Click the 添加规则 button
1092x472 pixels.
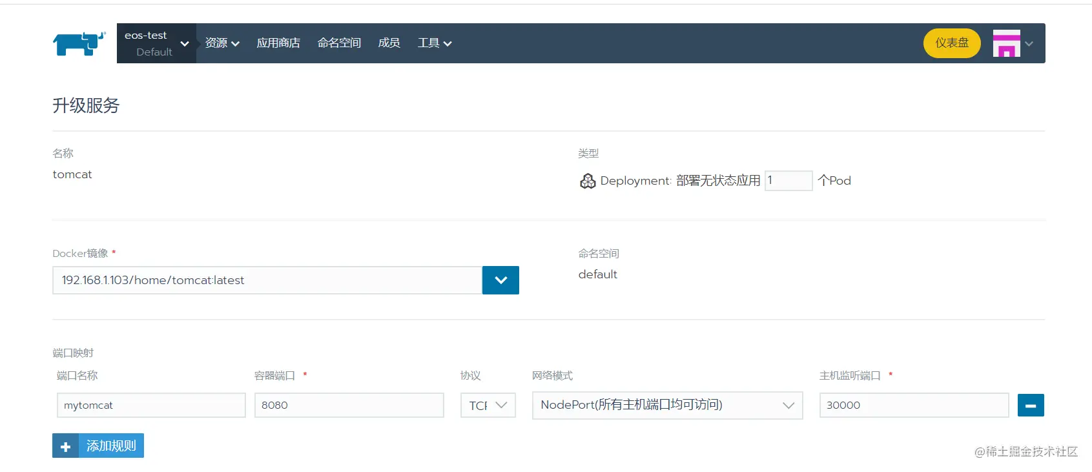(x=98, y=446)
